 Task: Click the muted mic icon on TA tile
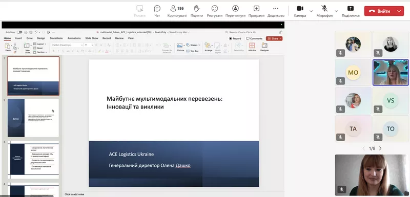coord(340,137)
